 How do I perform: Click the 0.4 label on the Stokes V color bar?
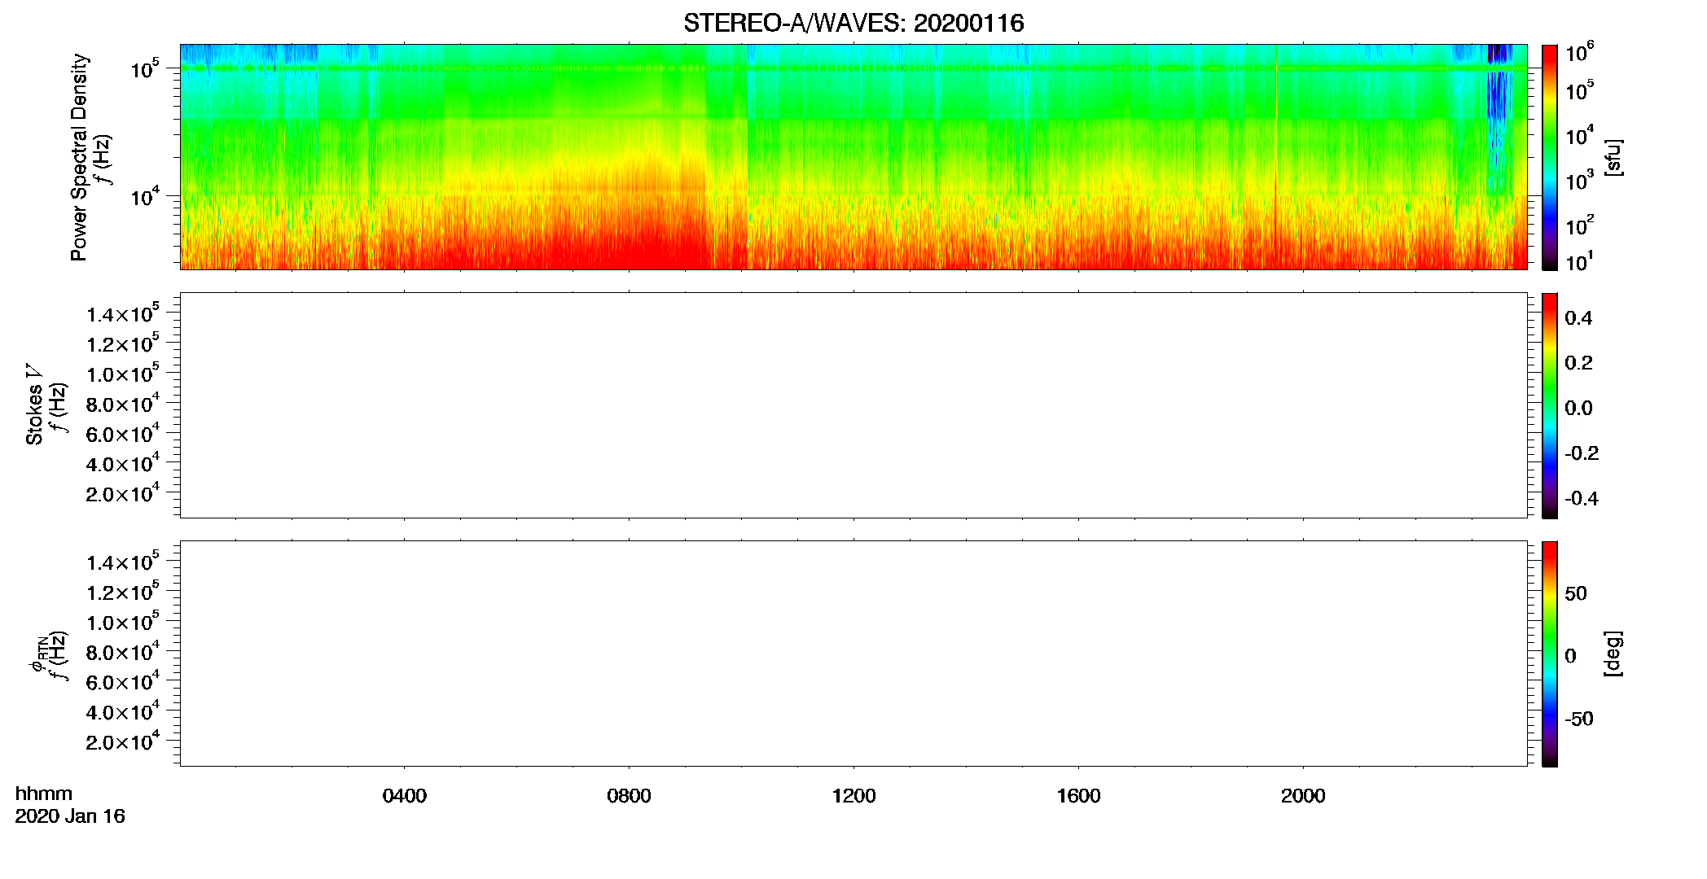click(x=1578, y=318)
